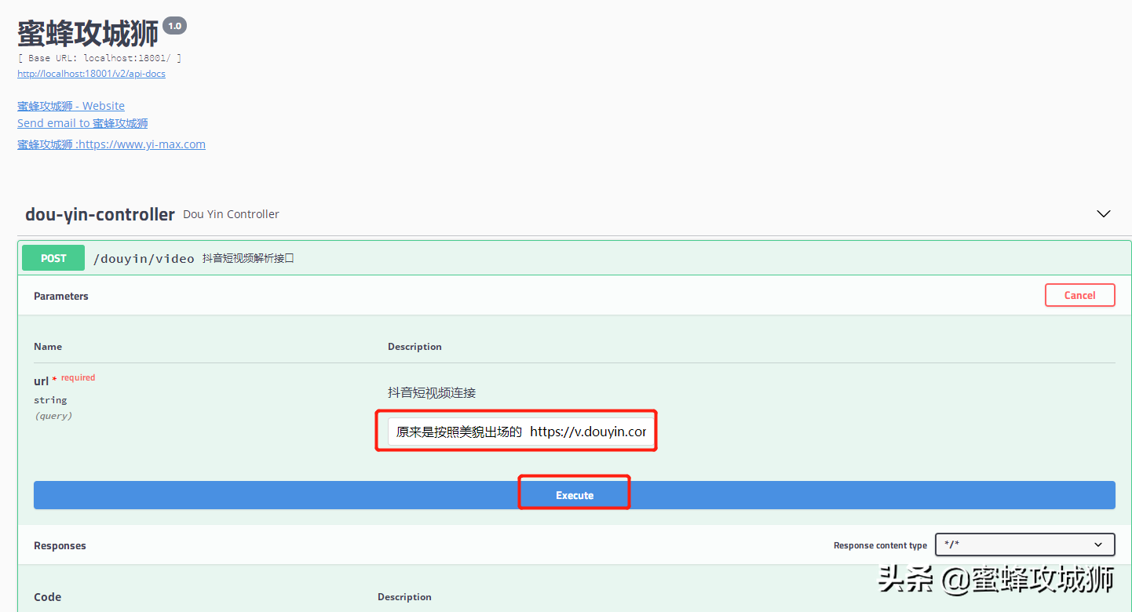Click the 蜜蜂攻城狮 page title
This screenshot has height=612, width=1132.
[88, 33]
